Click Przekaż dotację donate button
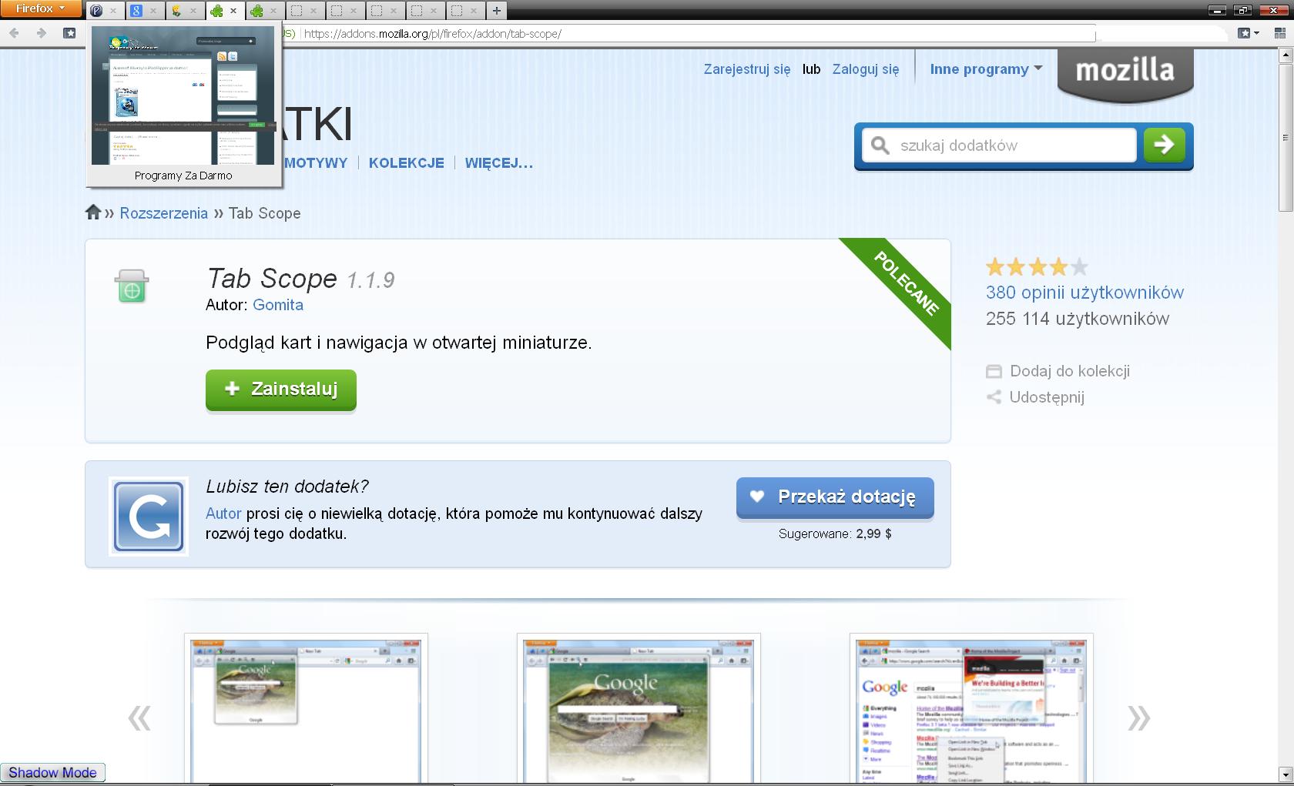Viewport: 1294px width, 786px height. tap(836, 497)
